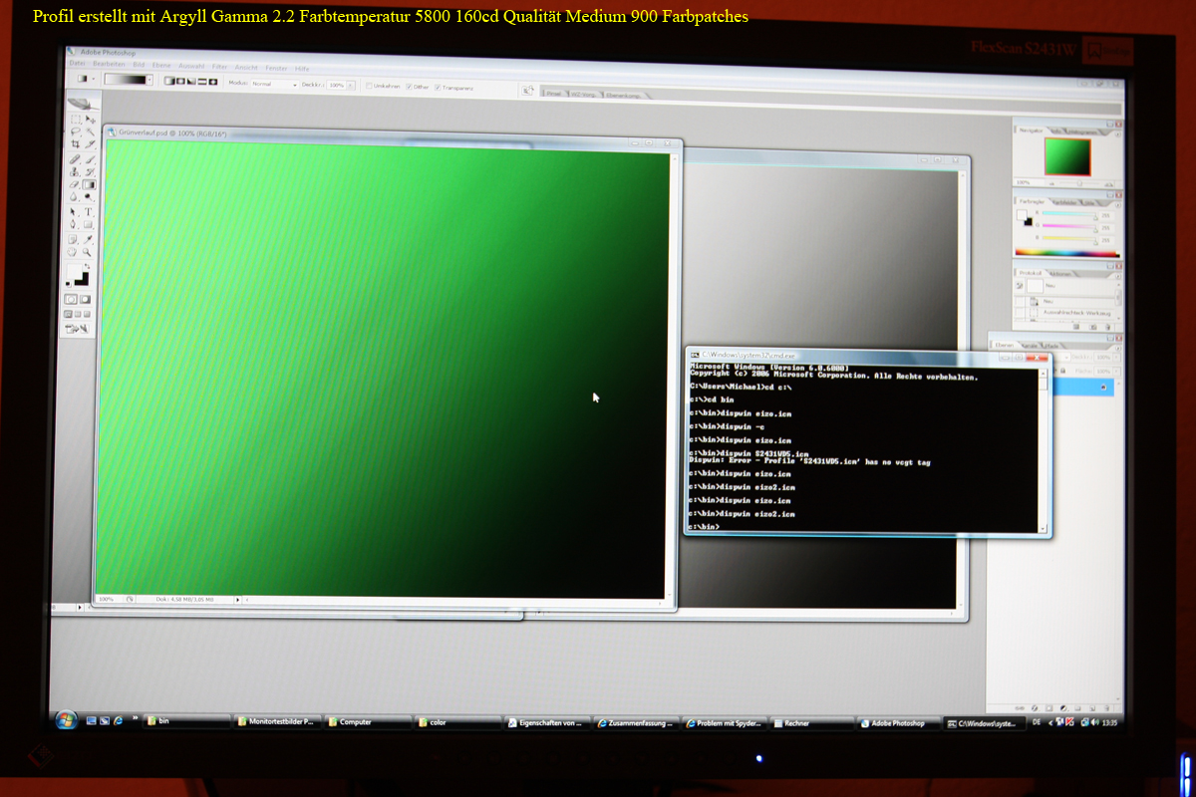Click the Windows Start button

tap(66, 719)
